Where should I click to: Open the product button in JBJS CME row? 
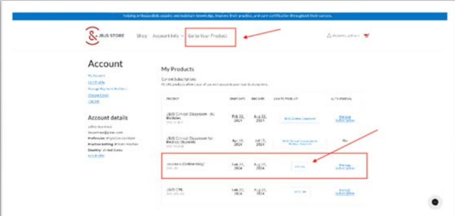pyautogui.click(x=300, y=192)
